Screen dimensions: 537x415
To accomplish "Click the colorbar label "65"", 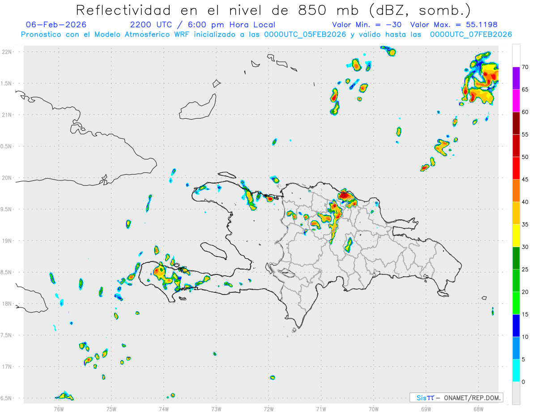I will (525, 90).
